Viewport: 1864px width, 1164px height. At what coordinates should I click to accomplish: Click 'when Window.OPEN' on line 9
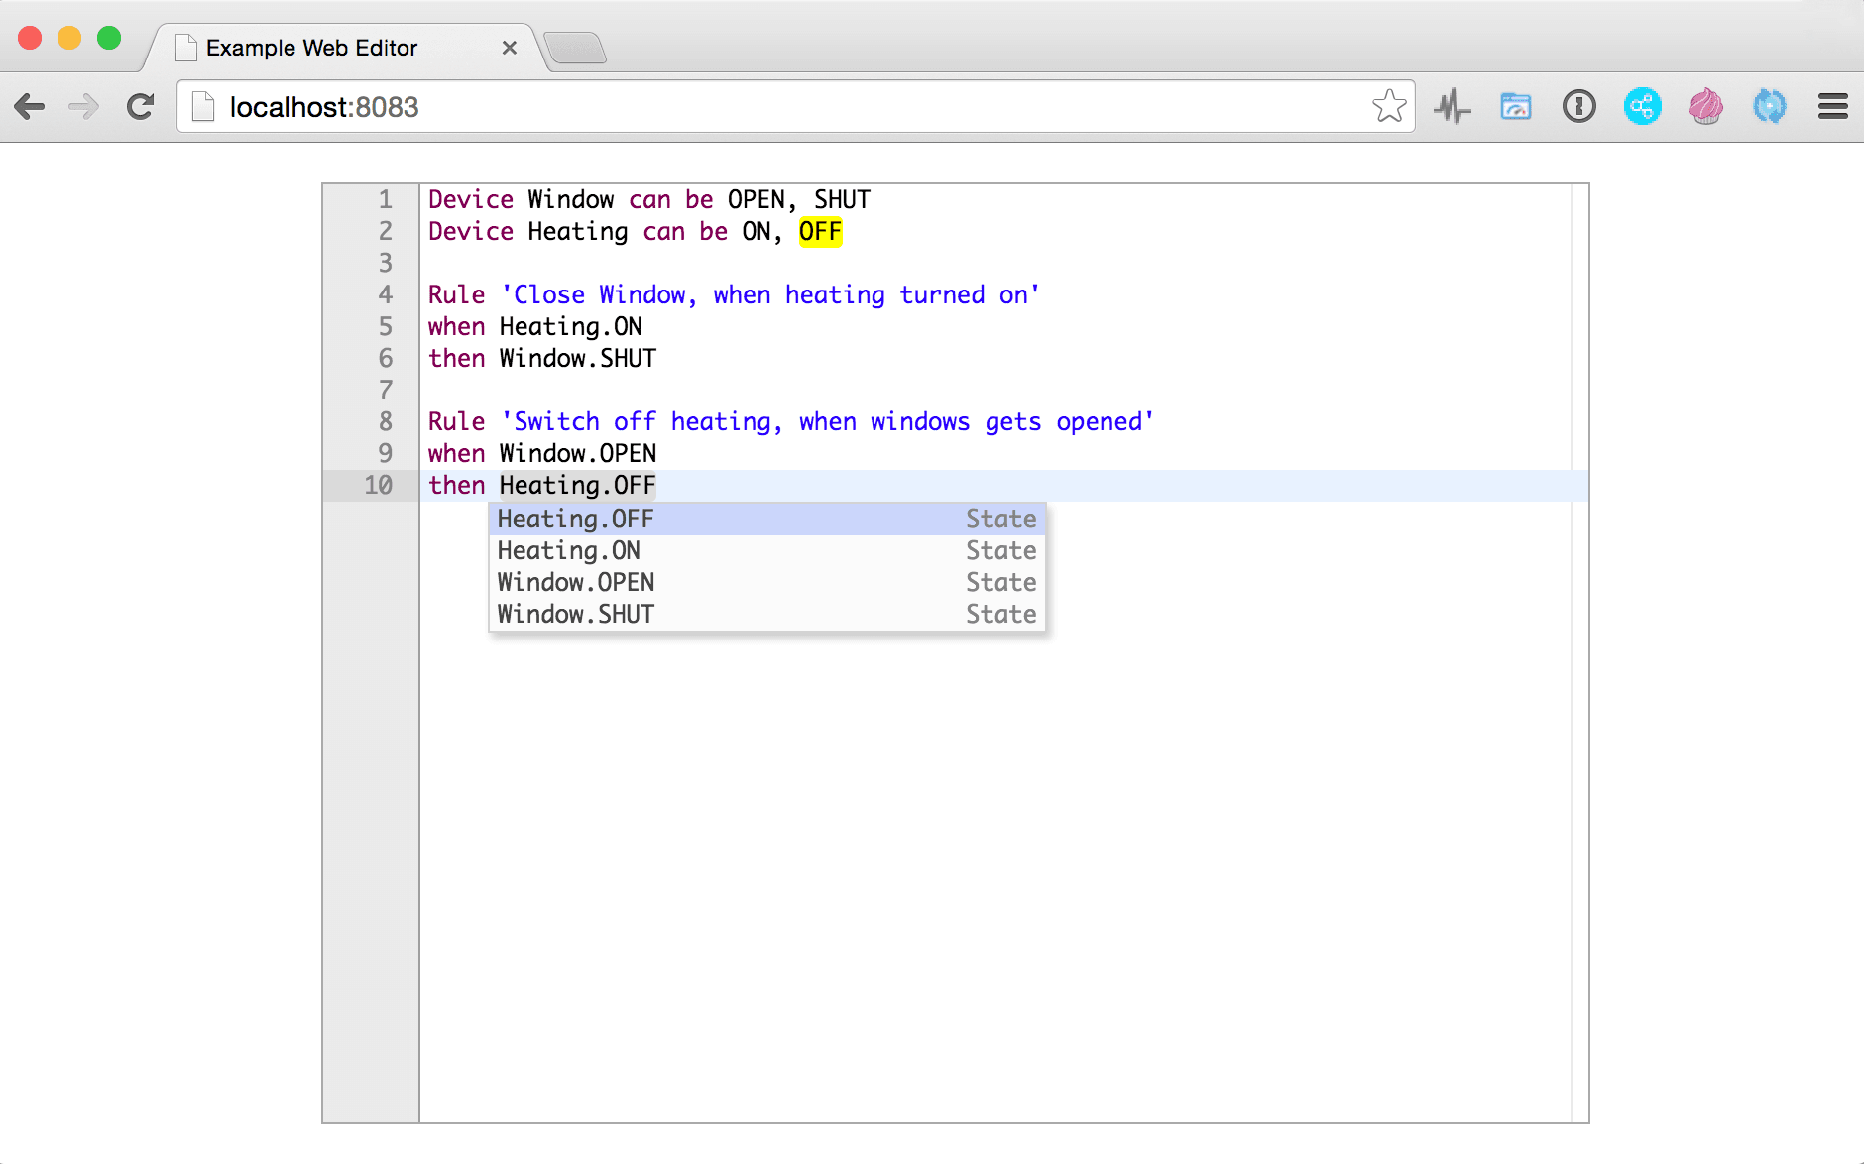542,454
